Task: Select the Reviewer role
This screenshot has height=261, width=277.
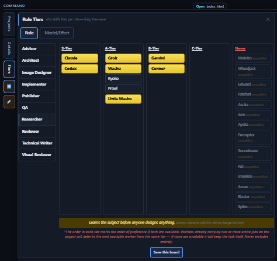Action: pyautogui.click(x=37, y=132)
